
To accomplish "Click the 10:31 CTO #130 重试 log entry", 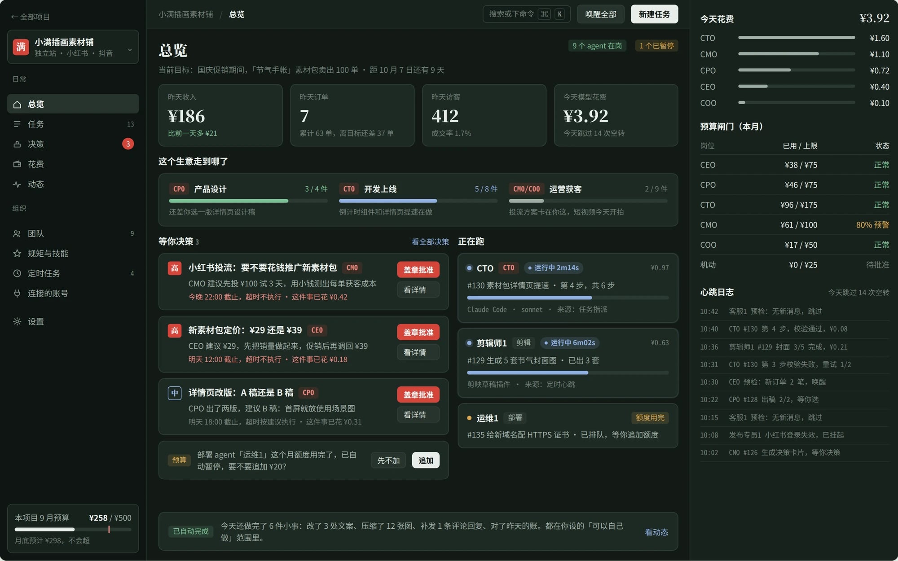I will coord(794,364).
